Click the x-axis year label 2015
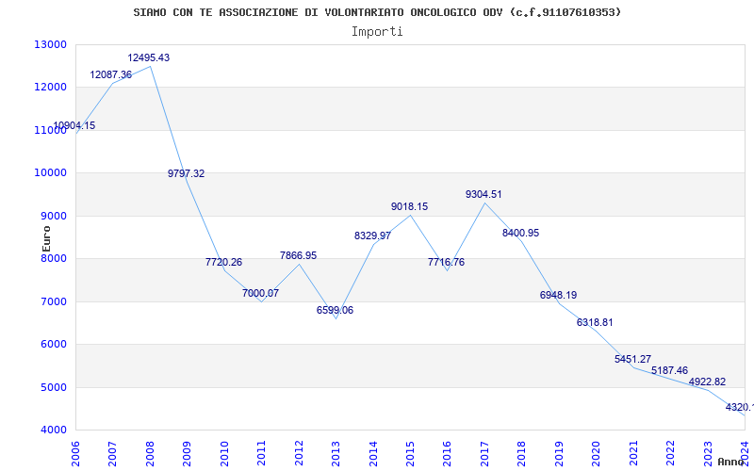 pos(410,453)
